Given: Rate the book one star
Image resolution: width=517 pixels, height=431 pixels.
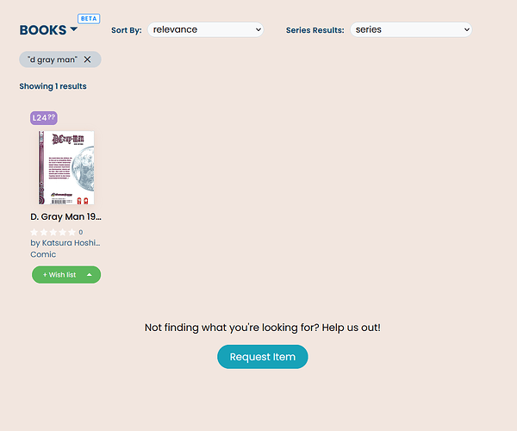Looking at the screenshot, I should (34, 233).
